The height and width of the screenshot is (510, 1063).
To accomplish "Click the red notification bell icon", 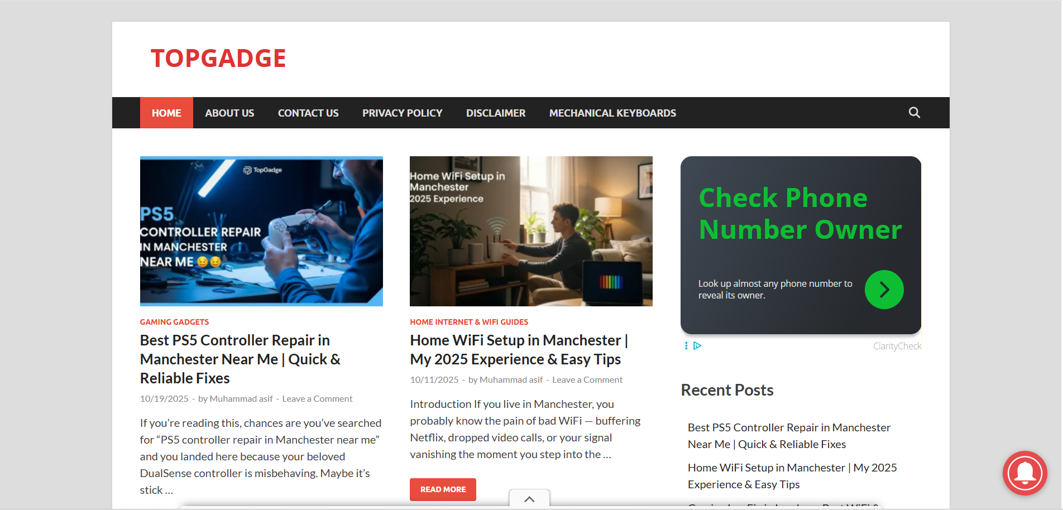I will point(1024,473).
